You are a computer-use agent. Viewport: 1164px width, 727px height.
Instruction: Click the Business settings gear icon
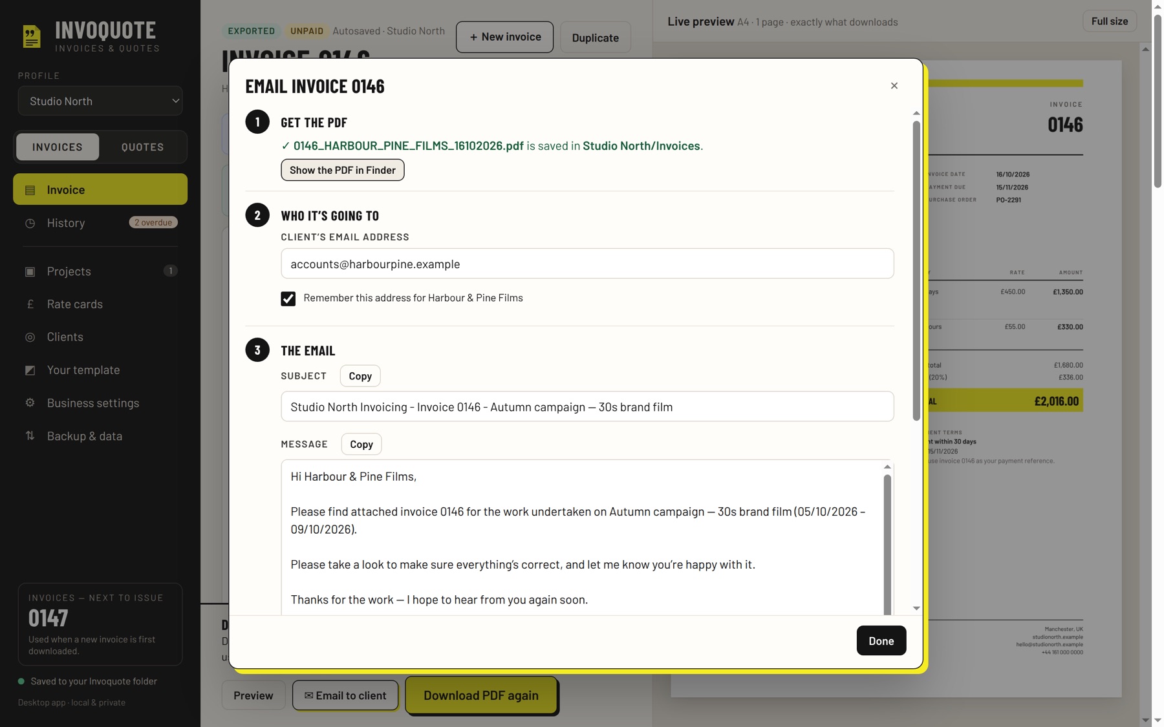click(x=30, y=403)
